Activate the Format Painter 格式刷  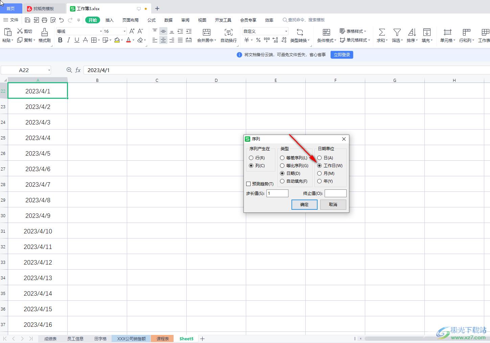(44, 36)
